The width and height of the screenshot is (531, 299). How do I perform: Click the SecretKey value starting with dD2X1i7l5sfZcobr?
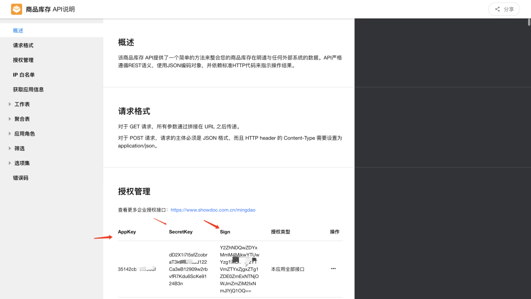click(x=188, y=269)
